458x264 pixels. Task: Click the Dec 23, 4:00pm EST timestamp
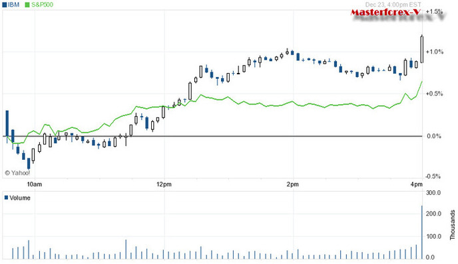tap(393, 5)
